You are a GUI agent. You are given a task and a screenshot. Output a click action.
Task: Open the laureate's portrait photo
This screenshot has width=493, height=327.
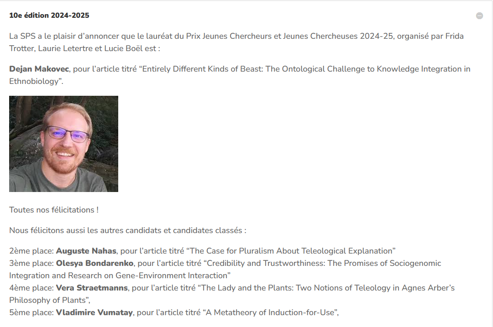tap(63, 144)
